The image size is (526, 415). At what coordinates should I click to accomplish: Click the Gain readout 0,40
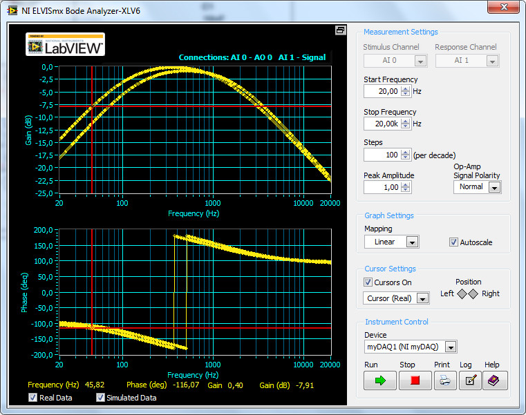[x=235, y=385]
